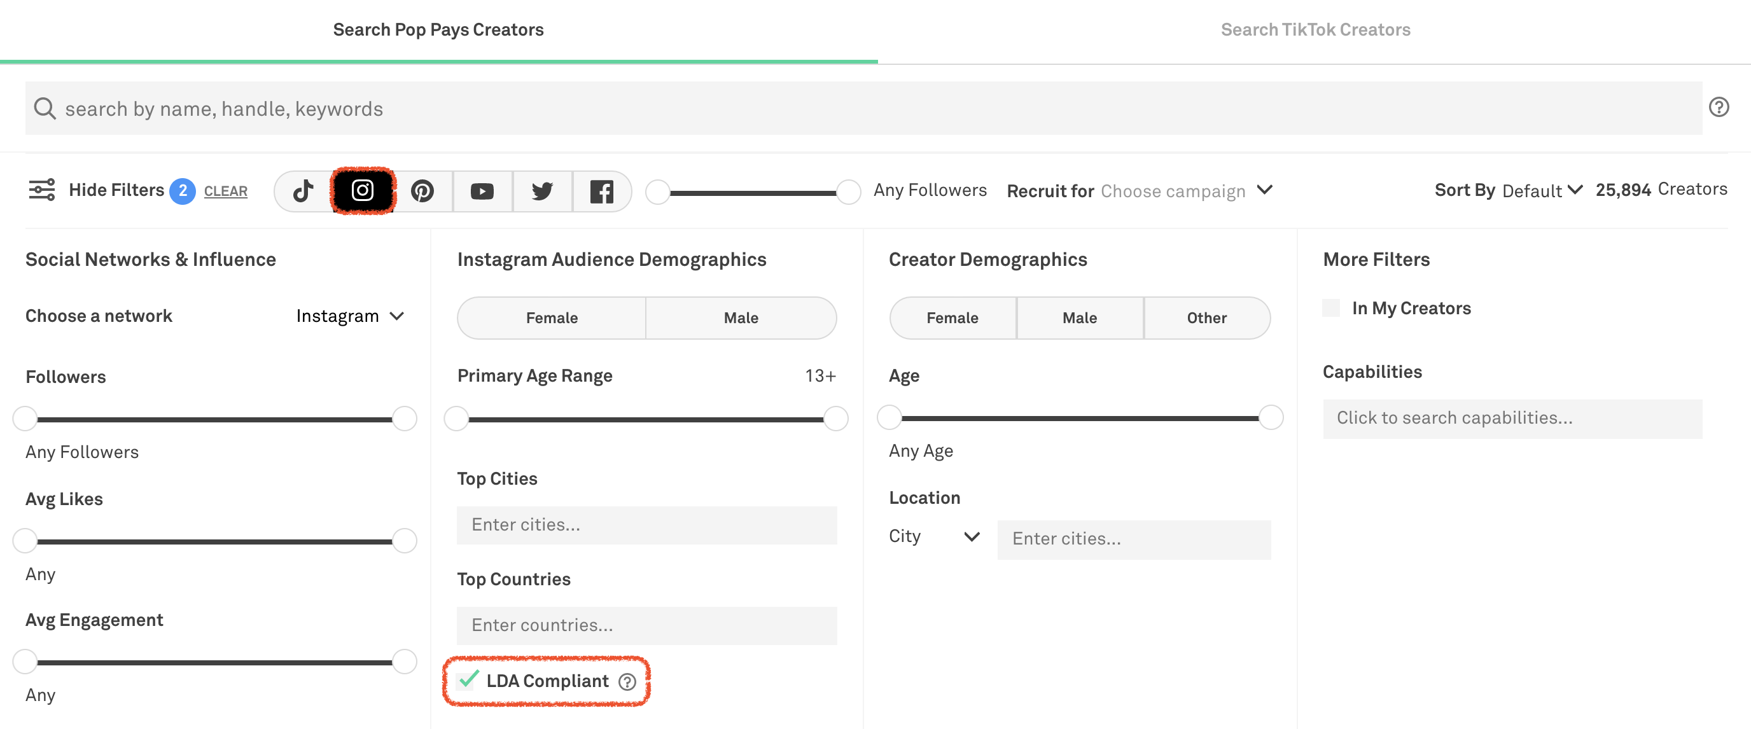Click the CLEAR filters link
1751x729 pixels.
click(x=225, y=191)
